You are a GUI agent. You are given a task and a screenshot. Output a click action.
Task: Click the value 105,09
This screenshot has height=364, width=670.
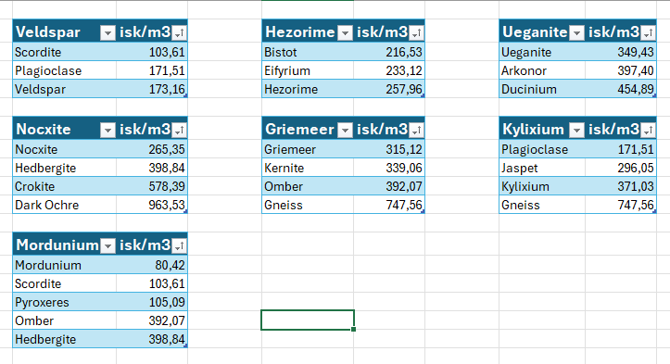pos(152,302)
